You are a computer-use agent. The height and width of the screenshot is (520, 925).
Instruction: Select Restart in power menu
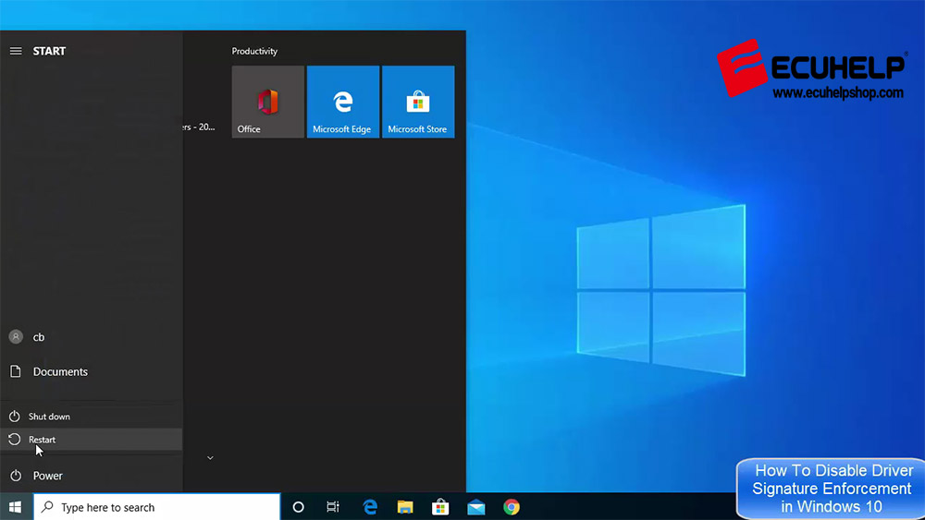click(x=91, y=440)
